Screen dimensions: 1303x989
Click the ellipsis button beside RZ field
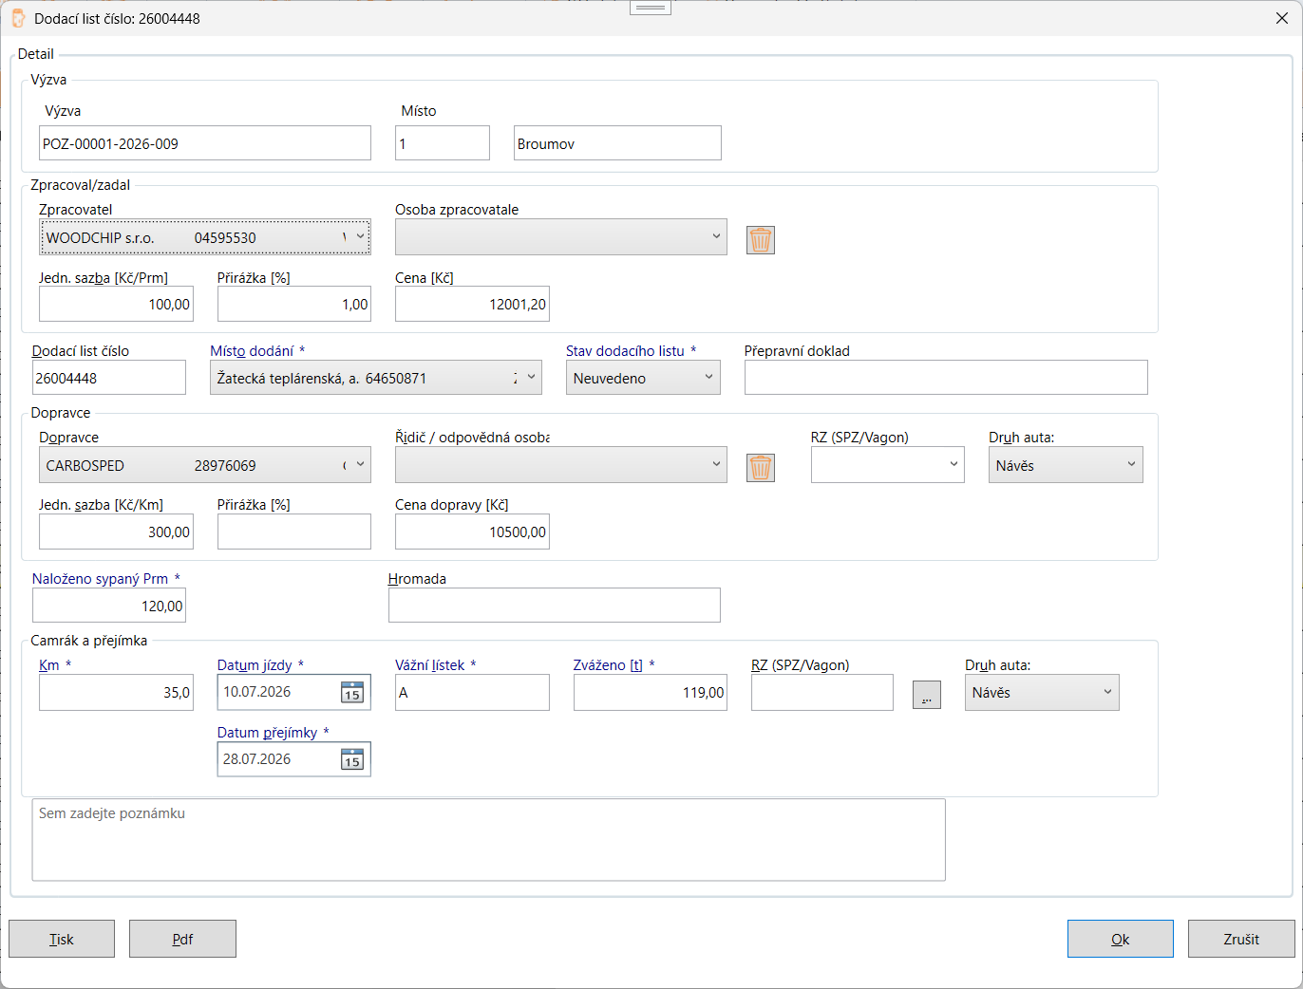[x=927, y=695]
